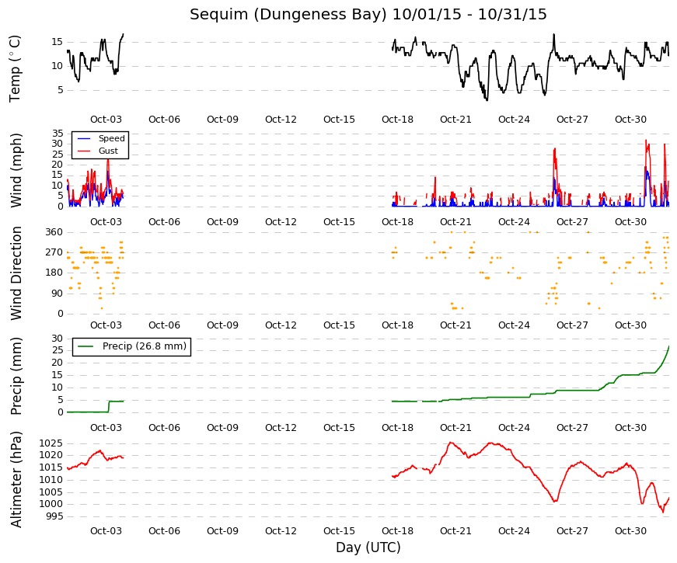Click the Wind Direction axis label
Screen dimensions: 677x563
pyautogui.click(x=16, y=273)
